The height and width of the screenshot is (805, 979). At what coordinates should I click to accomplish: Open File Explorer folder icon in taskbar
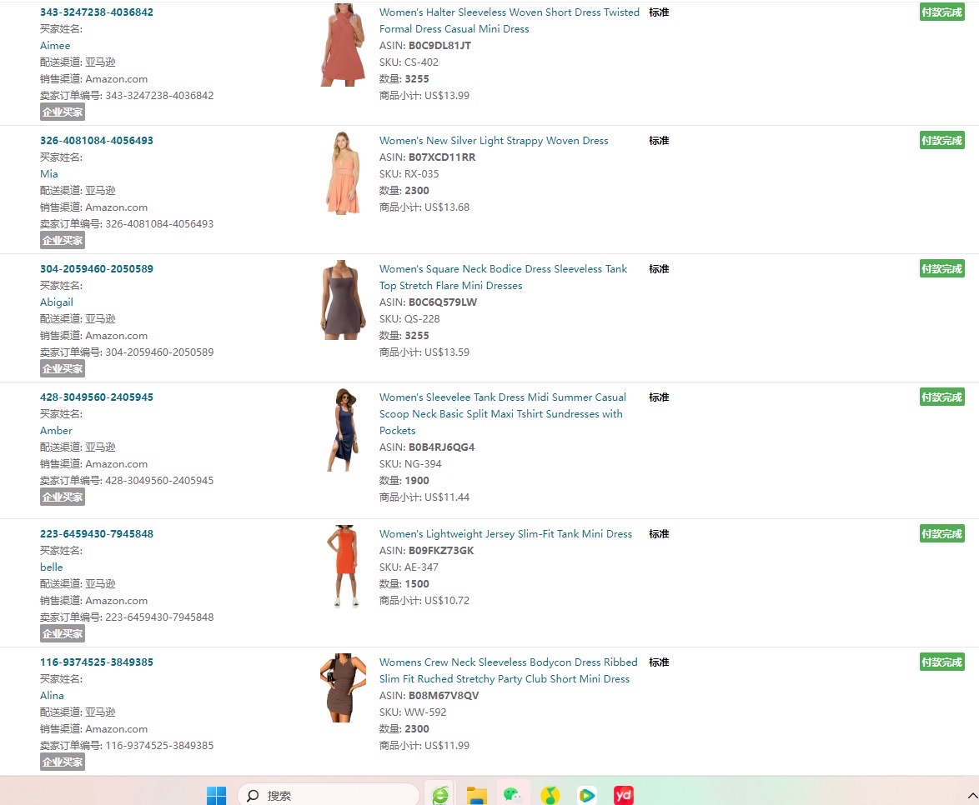tap(476, 795)
